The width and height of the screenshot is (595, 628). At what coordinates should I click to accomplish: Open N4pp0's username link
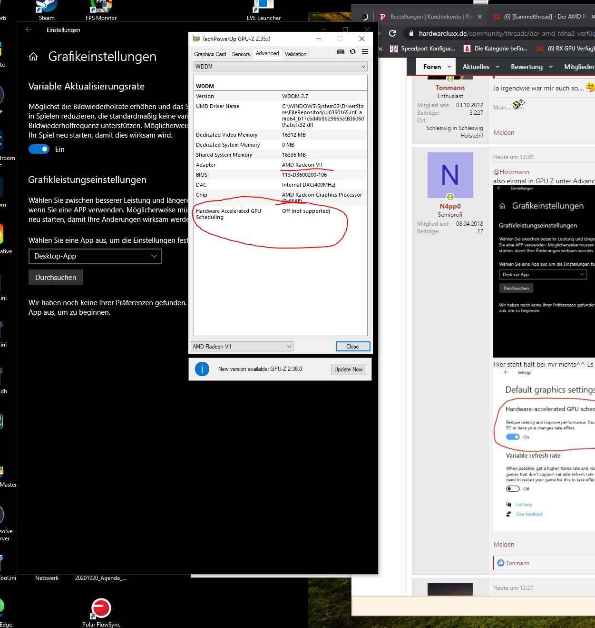coord(450,206)
